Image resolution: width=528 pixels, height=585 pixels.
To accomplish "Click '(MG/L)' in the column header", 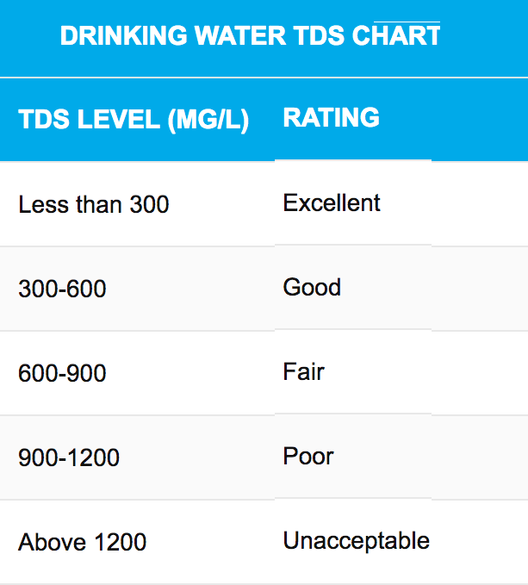I will tap(208, 120).
